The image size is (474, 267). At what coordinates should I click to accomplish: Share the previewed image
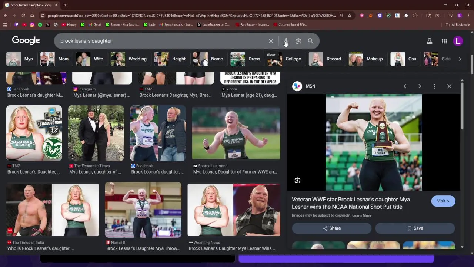click(331, 228)
